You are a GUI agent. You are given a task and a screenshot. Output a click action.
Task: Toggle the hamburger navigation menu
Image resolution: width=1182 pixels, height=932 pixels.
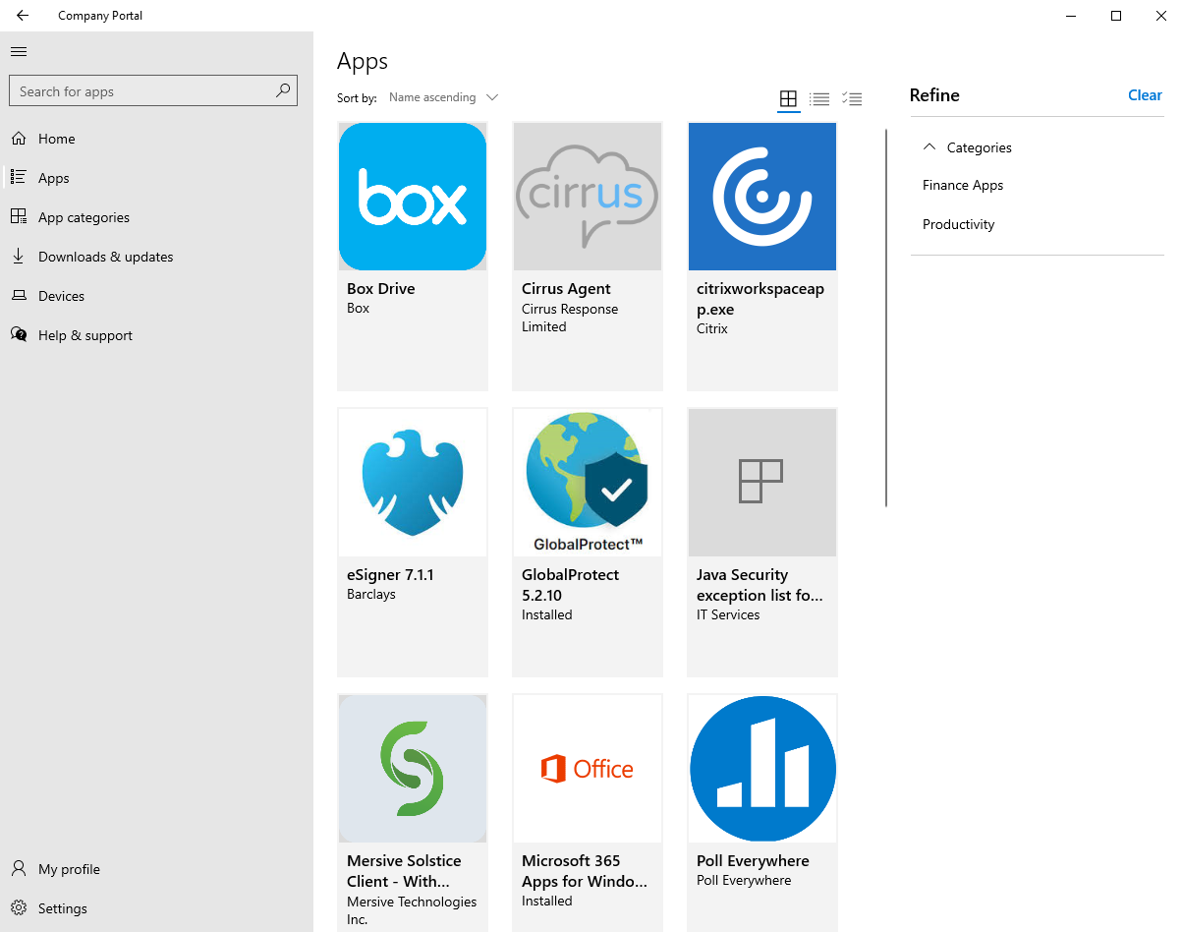pos(19,52)
